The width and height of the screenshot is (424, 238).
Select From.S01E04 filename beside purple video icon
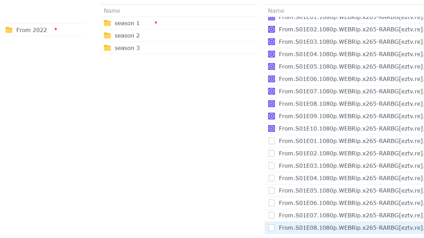pyautogui.click(x=351, y=54)
